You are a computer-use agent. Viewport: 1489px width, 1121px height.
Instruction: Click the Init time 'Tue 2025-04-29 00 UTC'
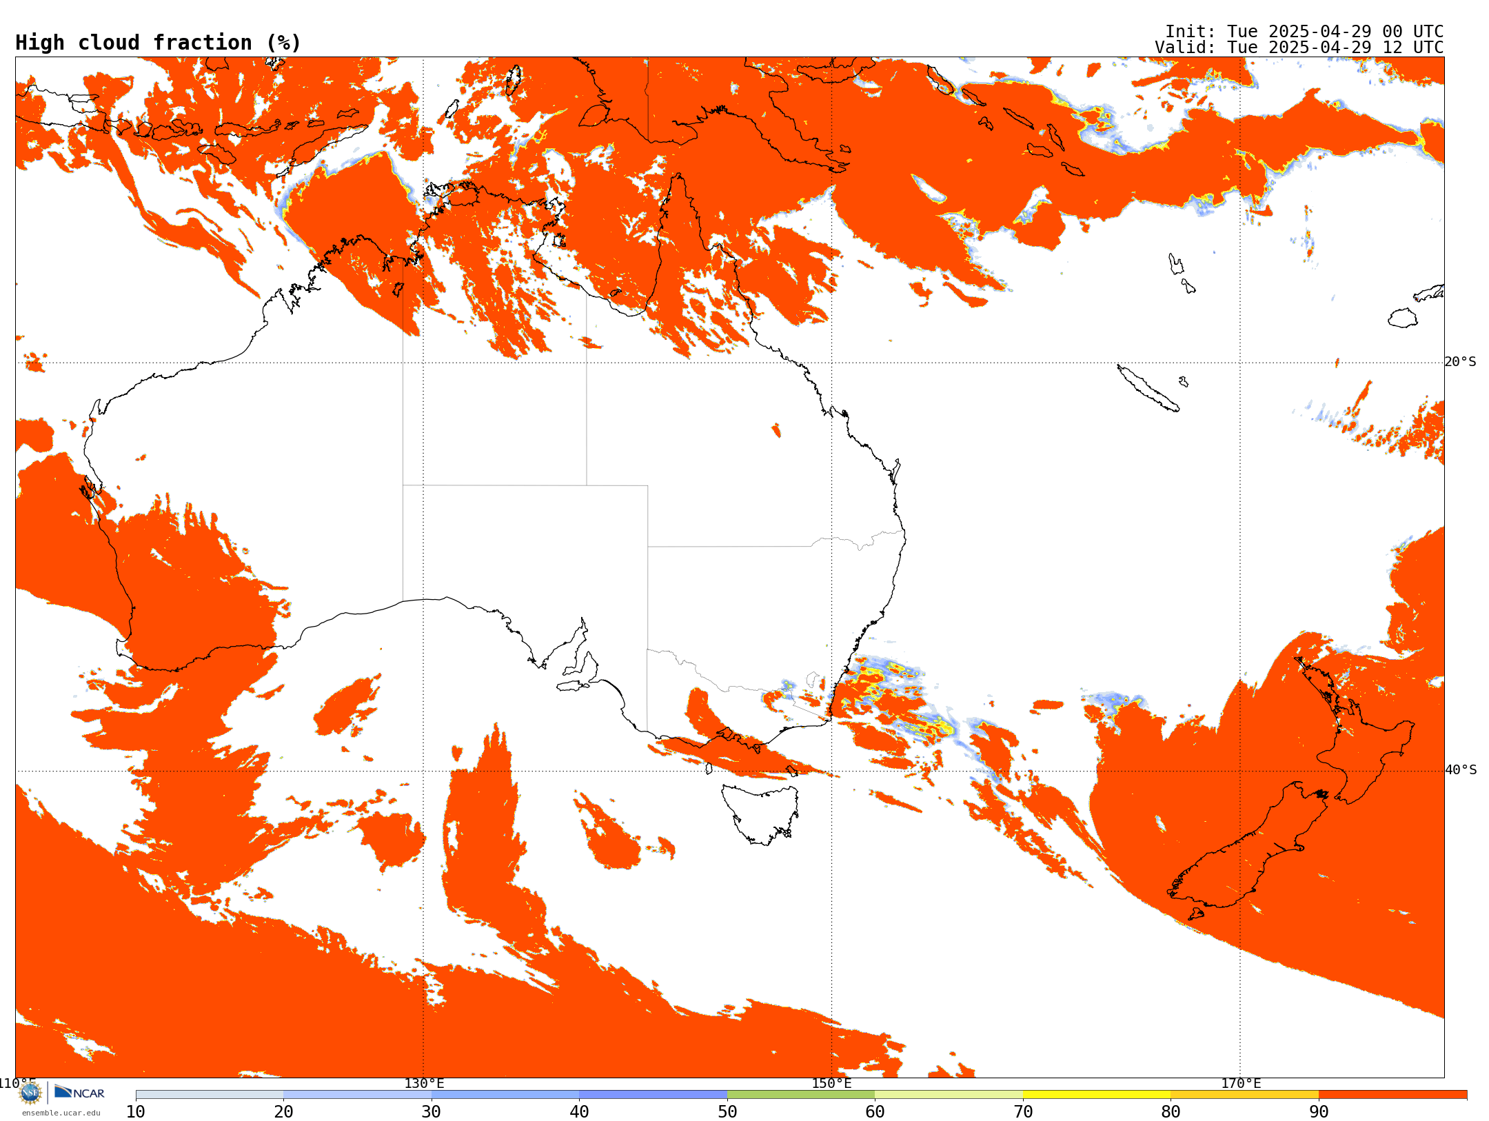tap(1335, 32)
